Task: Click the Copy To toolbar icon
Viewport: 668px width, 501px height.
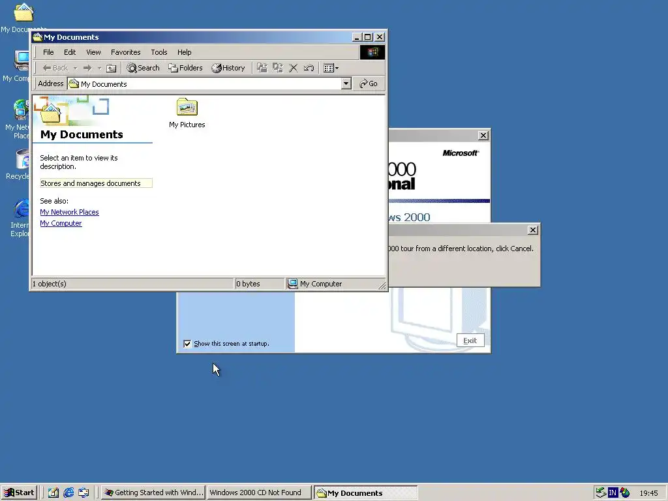Action: click(278, 68)
